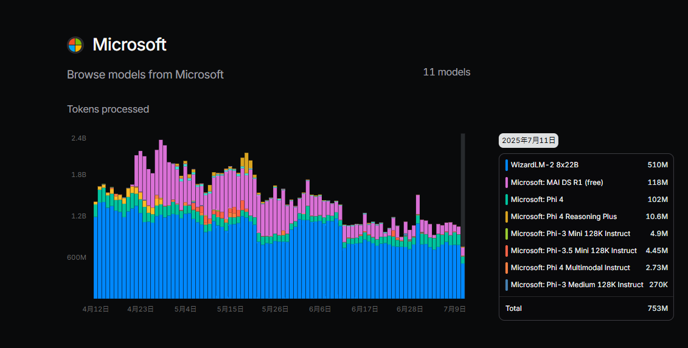Click the 1.8B y-axis label
Image resolution: width=688 pixels, height=348 pixels.
point(79,175)
